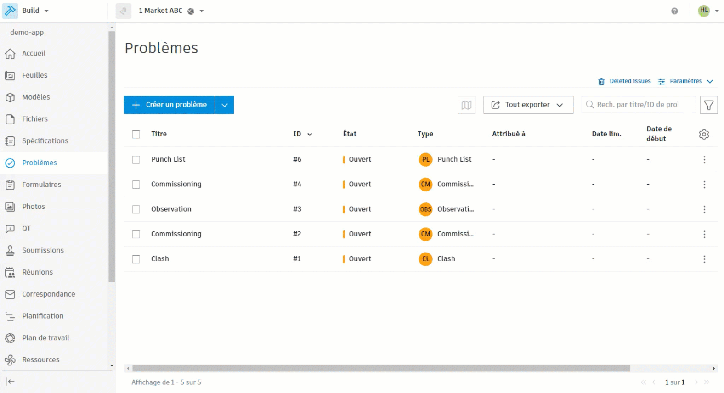Click the Photos sidebar icon
Viewport: 724px width, 393px height.
pos(10,207)
